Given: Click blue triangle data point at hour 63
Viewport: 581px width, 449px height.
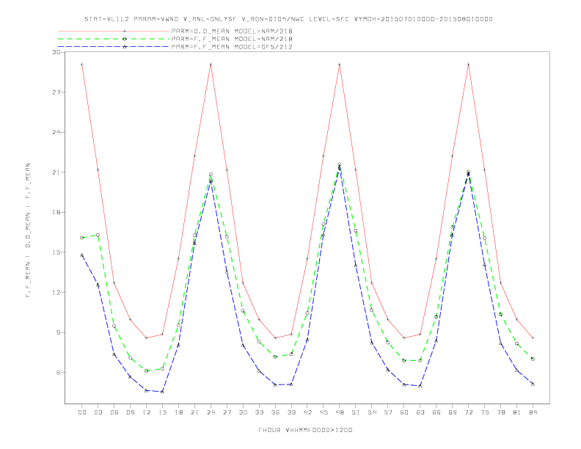Looking at the screenshot, I should [420, 386].
